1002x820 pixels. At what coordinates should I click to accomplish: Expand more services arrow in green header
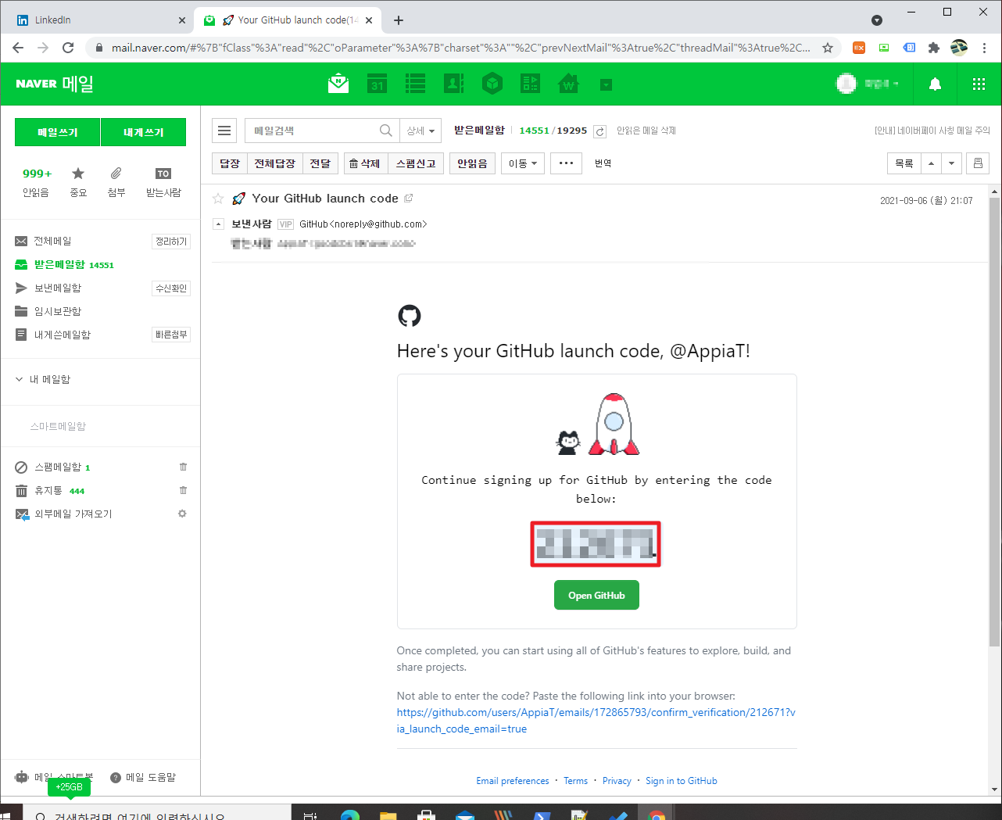pos(606,84)
